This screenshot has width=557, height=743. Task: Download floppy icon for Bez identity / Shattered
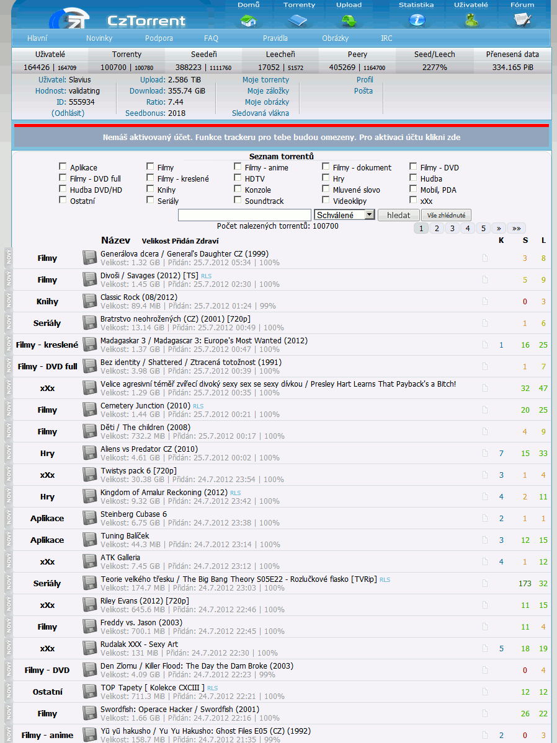(90, 366)
